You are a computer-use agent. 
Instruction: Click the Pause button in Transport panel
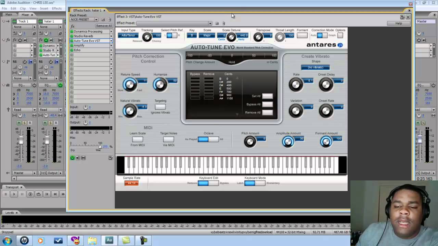tap(22, 194)
